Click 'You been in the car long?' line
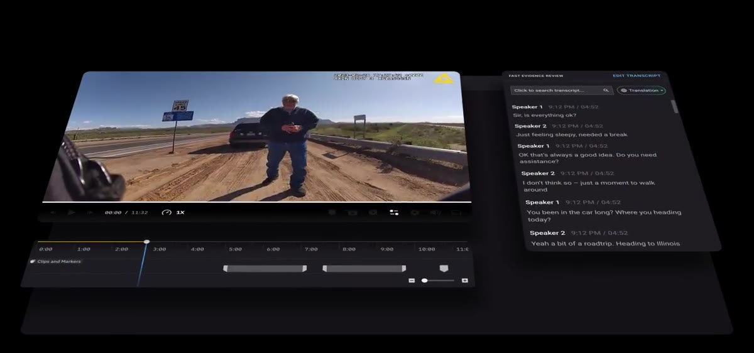The height and width of the screenshot is (353, 754). pos(604,215)
